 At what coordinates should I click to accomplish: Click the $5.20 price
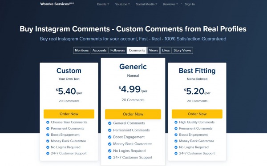(197, 91)
